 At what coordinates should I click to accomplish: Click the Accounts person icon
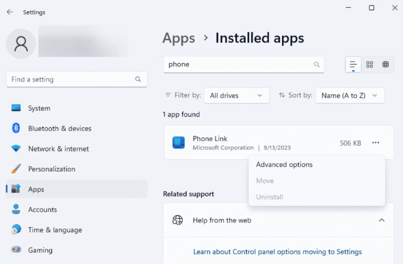click(x=16, y=209)
